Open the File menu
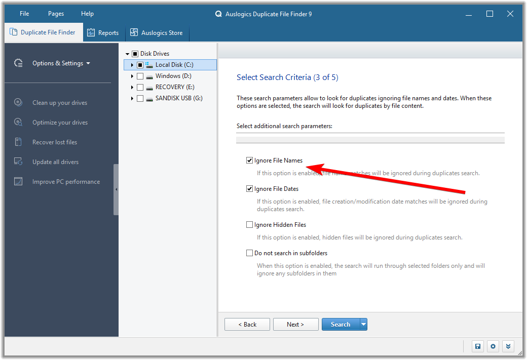The width and height of the screenshot is (527, 360). click(x=24, y=14)
